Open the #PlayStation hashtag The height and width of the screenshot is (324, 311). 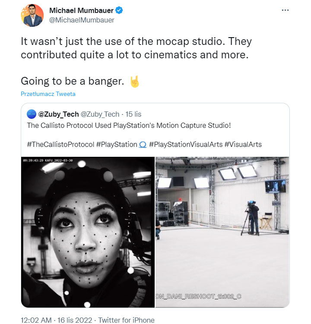coord(117,144)
